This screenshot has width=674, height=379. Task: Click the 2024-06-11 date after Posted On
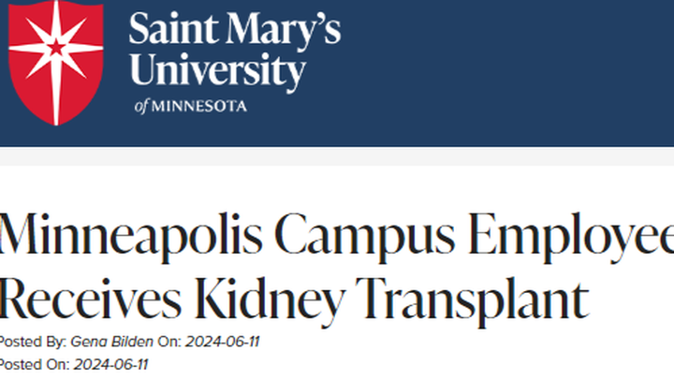110,365
